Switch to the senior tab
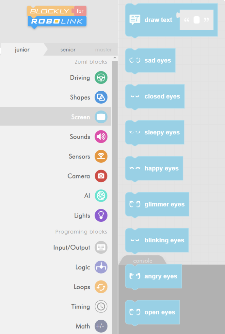 click(68, 50)
